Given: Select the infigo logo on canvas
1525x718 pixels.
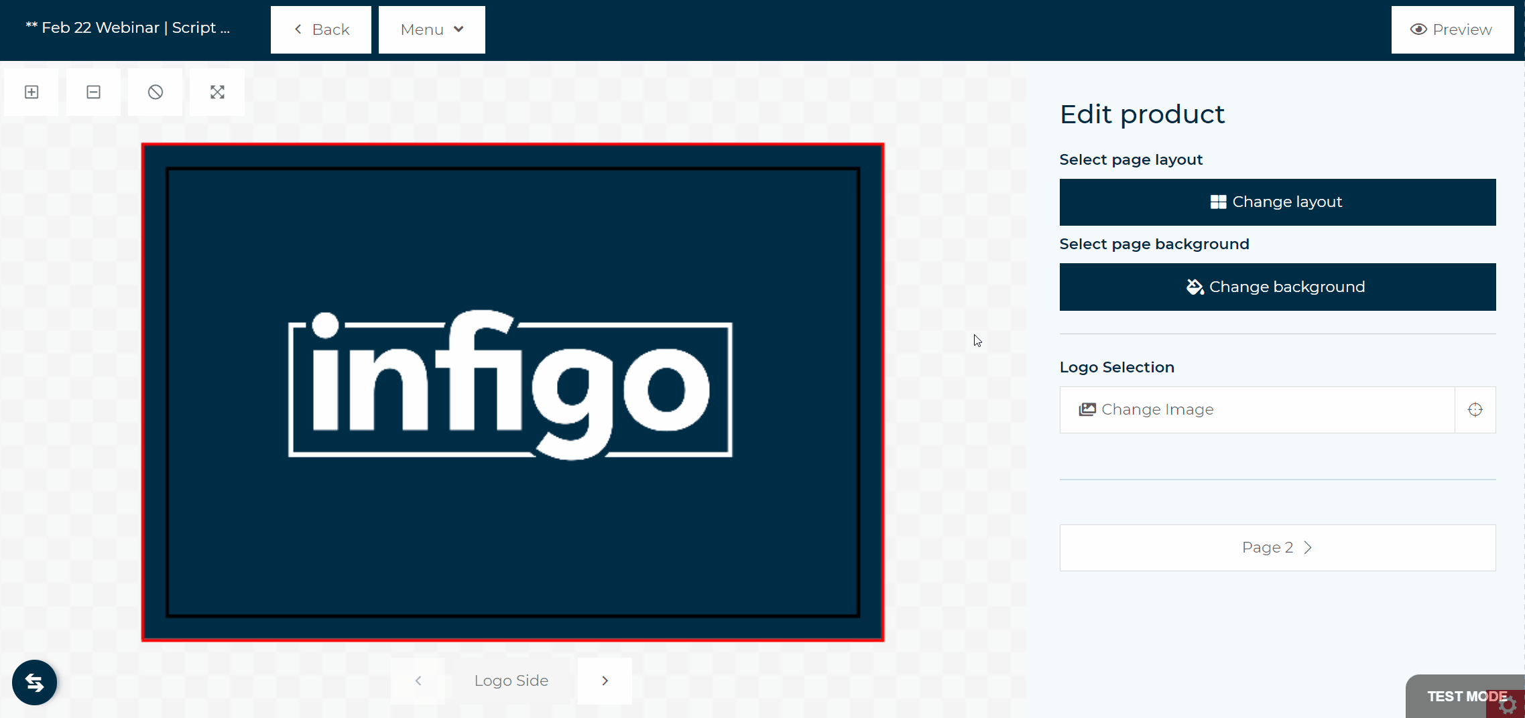Looking at the screenshot, I should pyautogui.click(x=510, y=386).
